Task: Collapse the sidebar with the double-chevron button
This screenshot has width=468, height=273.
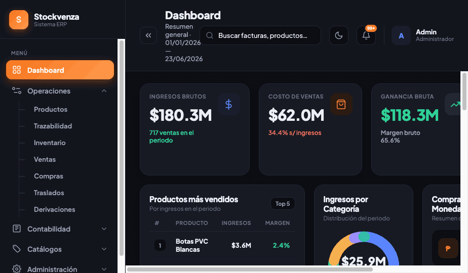Action: [148, 35]
